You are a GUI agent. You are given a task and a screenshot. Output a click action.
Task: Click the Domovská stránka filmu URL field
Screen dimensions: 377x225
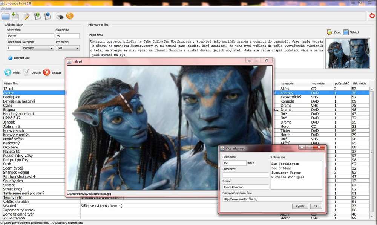click(x=273, y=199)
